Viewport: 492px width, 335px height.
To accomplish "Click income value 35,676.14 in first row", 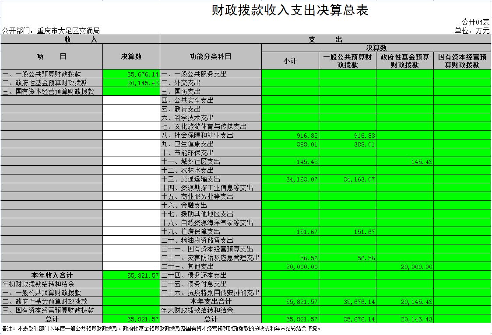I will (131, 74).
